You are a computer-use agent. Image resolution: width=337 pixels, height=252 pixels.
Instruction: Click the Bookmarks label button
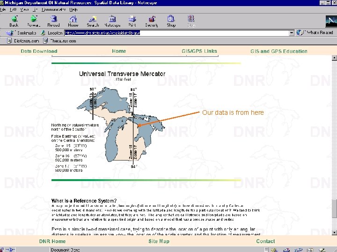coord(26,33)
